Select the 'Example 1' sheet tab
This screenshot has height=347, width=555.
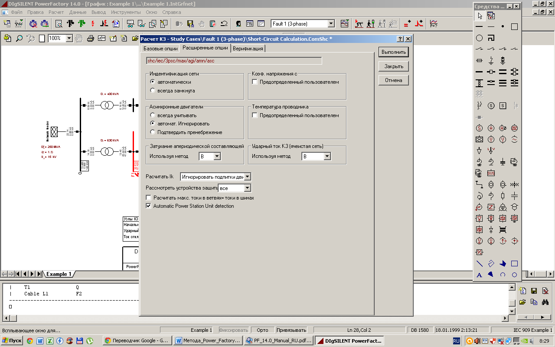tap(59, 274)
